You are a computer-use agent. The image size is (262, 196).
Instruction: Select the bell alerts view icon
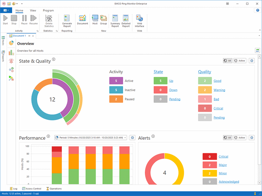[x=11, y=61]
